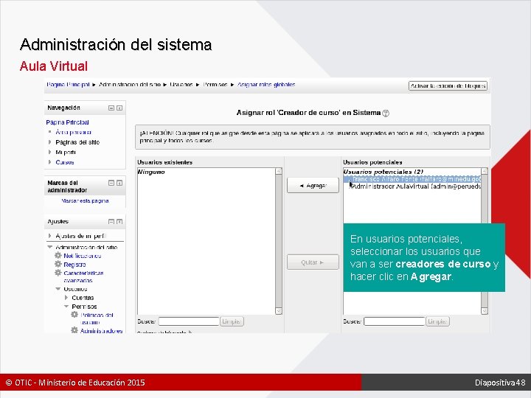
Task: Dock the Navegación block to the side
Action: click(119, 108)
